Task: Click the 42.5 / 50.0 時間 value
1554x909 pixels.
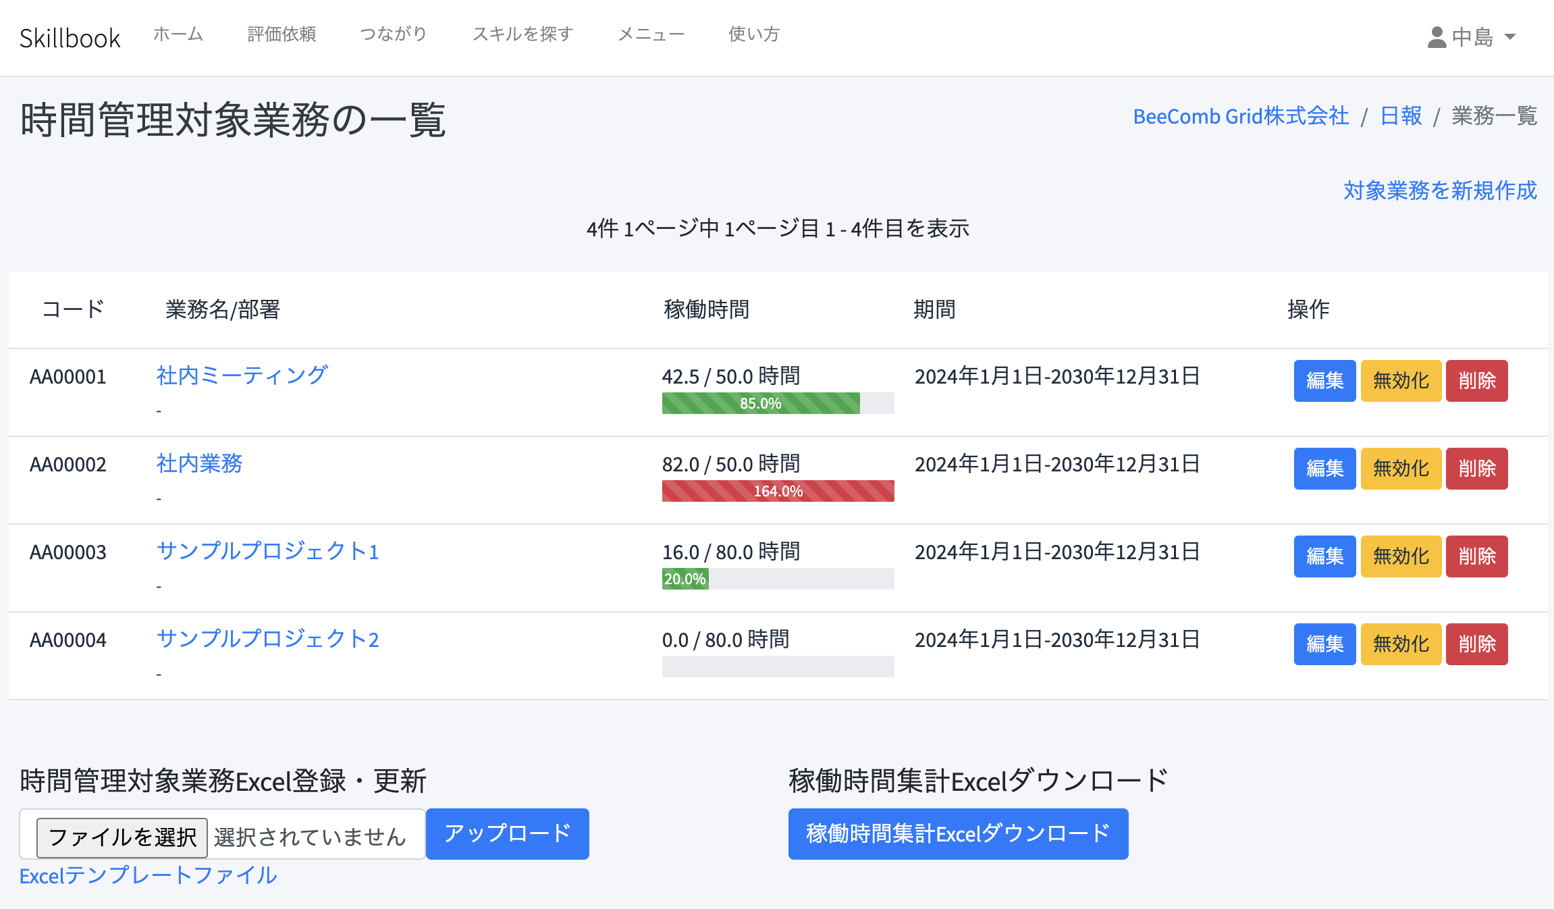Action: [731, 376]
